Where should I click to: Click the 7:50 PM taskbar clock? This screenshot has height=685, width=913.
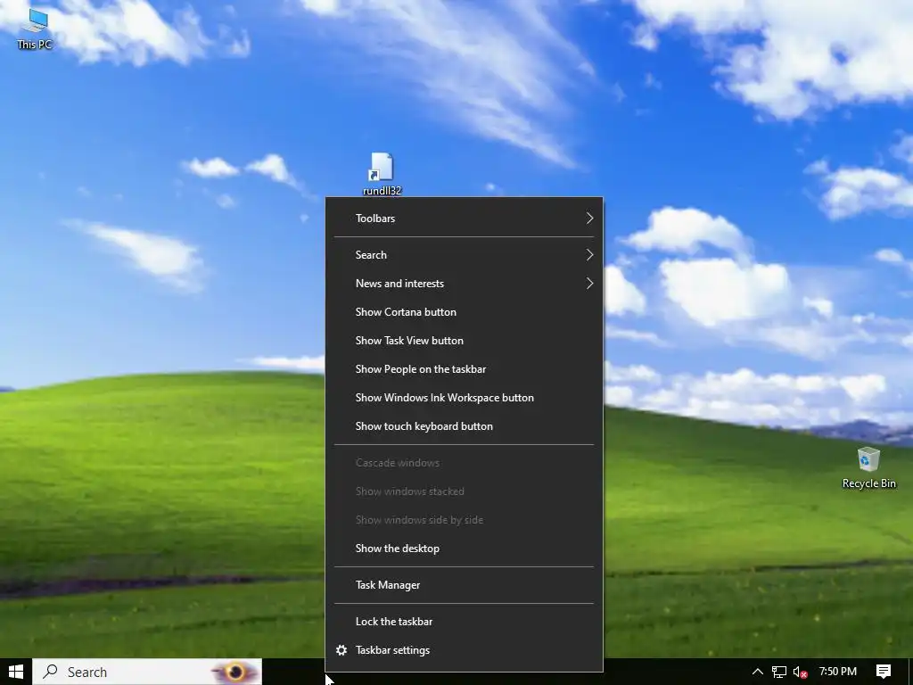tap(838, 672)
